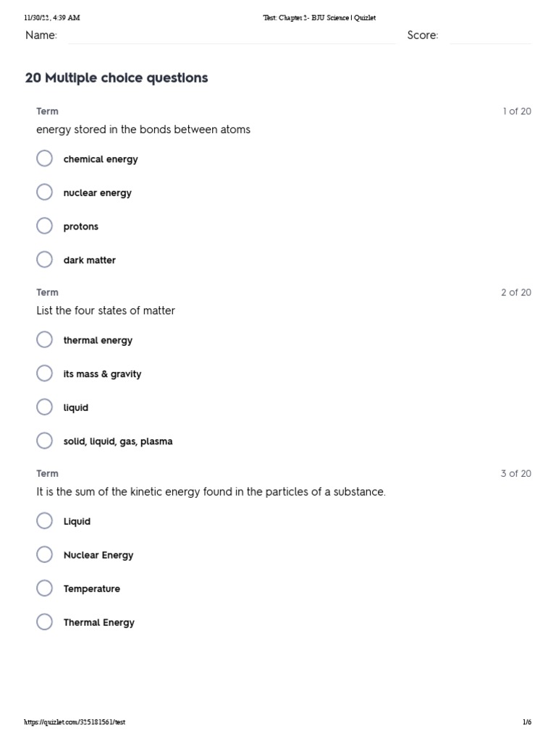556x741 pixels.
Task: Select 'thermal energy' in question 2
Action: [45, 340]
